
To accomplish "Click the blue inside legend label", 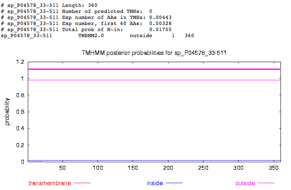I will [x=155, y=183].
